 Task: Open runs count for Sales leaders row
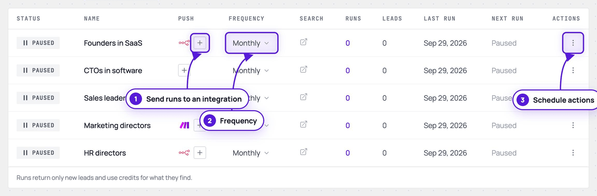(x=348, y=98)
